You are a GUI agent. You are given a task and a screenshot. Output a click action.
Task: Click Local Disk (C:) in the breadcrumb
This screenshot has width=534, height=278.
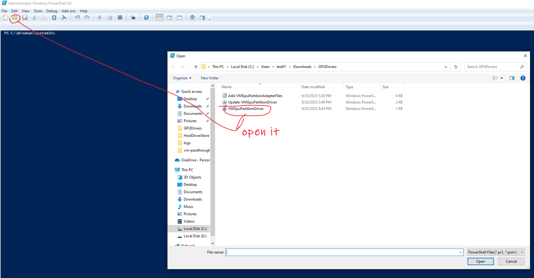click(x=243, y=67)
